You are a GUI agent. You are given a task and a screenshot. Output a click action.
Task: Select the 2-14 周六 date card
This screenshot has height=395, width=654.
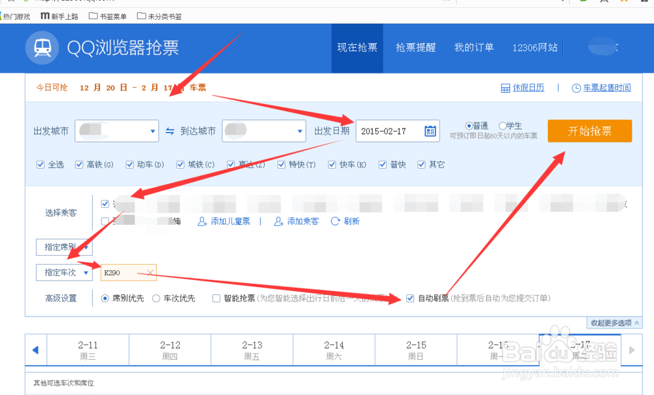click(335, 350)
